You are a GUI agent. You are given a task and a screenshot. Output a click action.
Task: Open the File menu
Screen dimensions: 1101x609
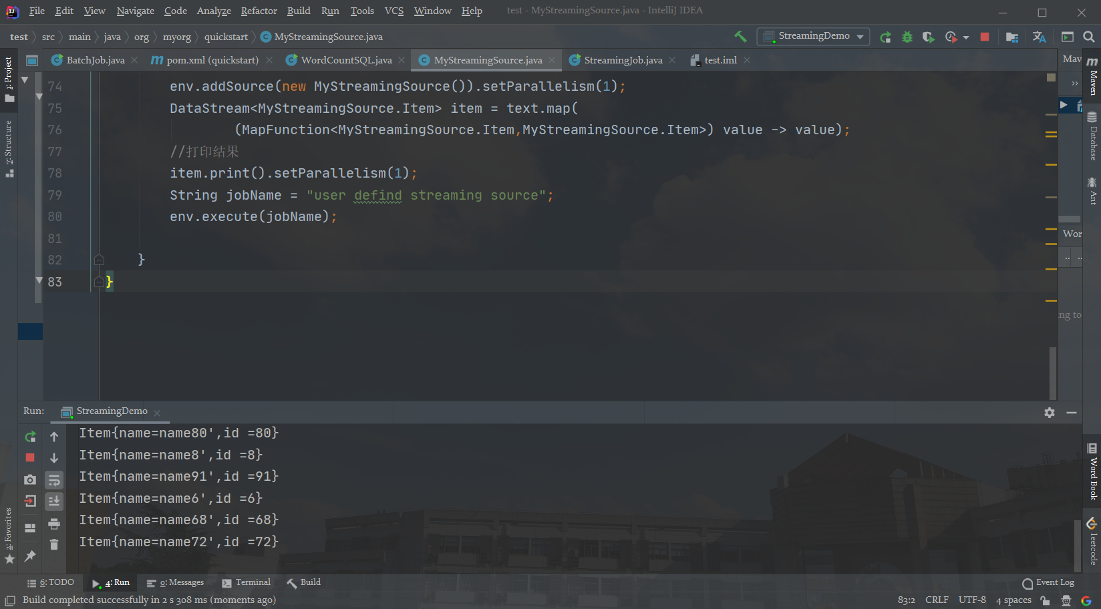(37, 11)
